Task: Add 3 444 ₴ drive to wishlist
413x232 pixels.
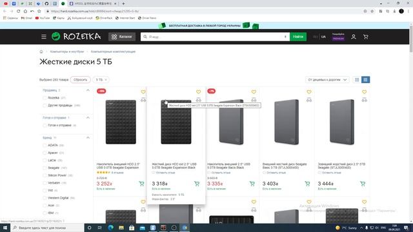Action: (x=364, y=92)
